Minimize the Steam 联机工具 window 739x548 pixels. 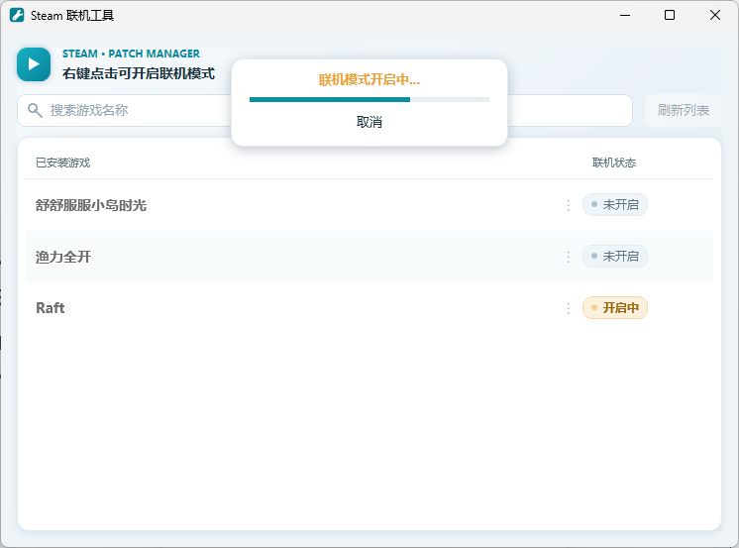pyautogui.click(x=625, y=15)
